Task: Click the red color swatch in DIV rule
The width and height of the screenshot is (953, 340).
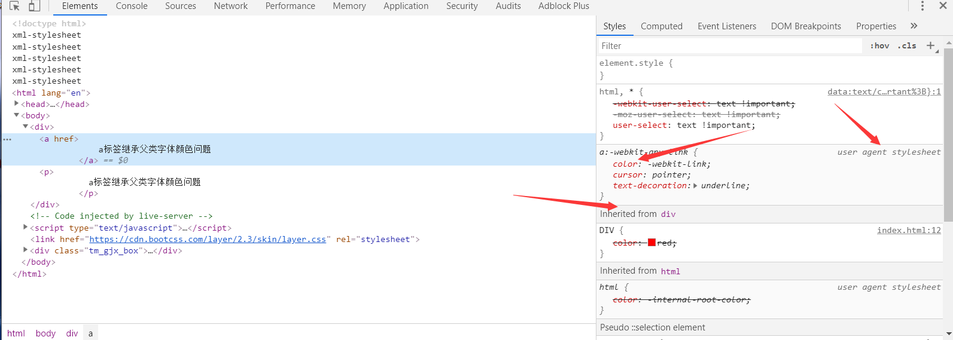Action: [651, 243]
